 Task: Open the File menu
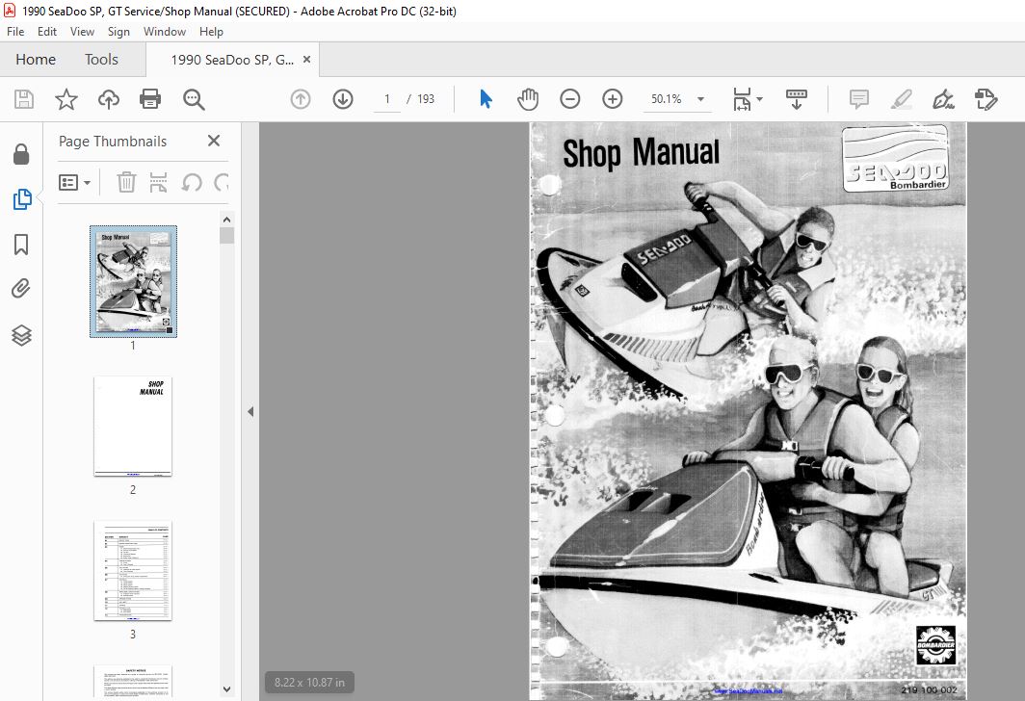click(15, 32)
